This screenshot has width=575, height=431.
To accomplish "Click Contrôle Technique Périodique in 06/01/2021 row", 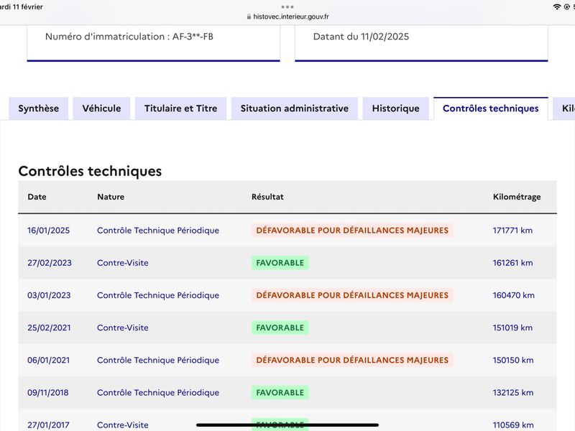I will coord(158,361).
